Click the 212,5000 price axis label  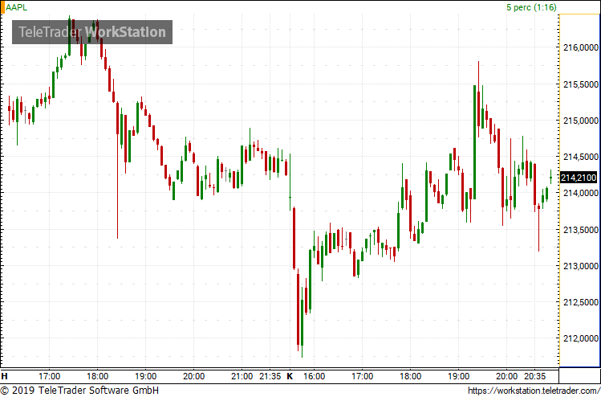pos(582,302)
